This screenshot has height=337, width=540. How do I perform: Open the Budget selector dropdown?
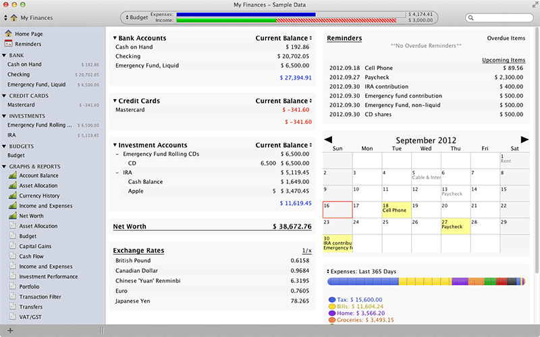click(x=138, y=18)
